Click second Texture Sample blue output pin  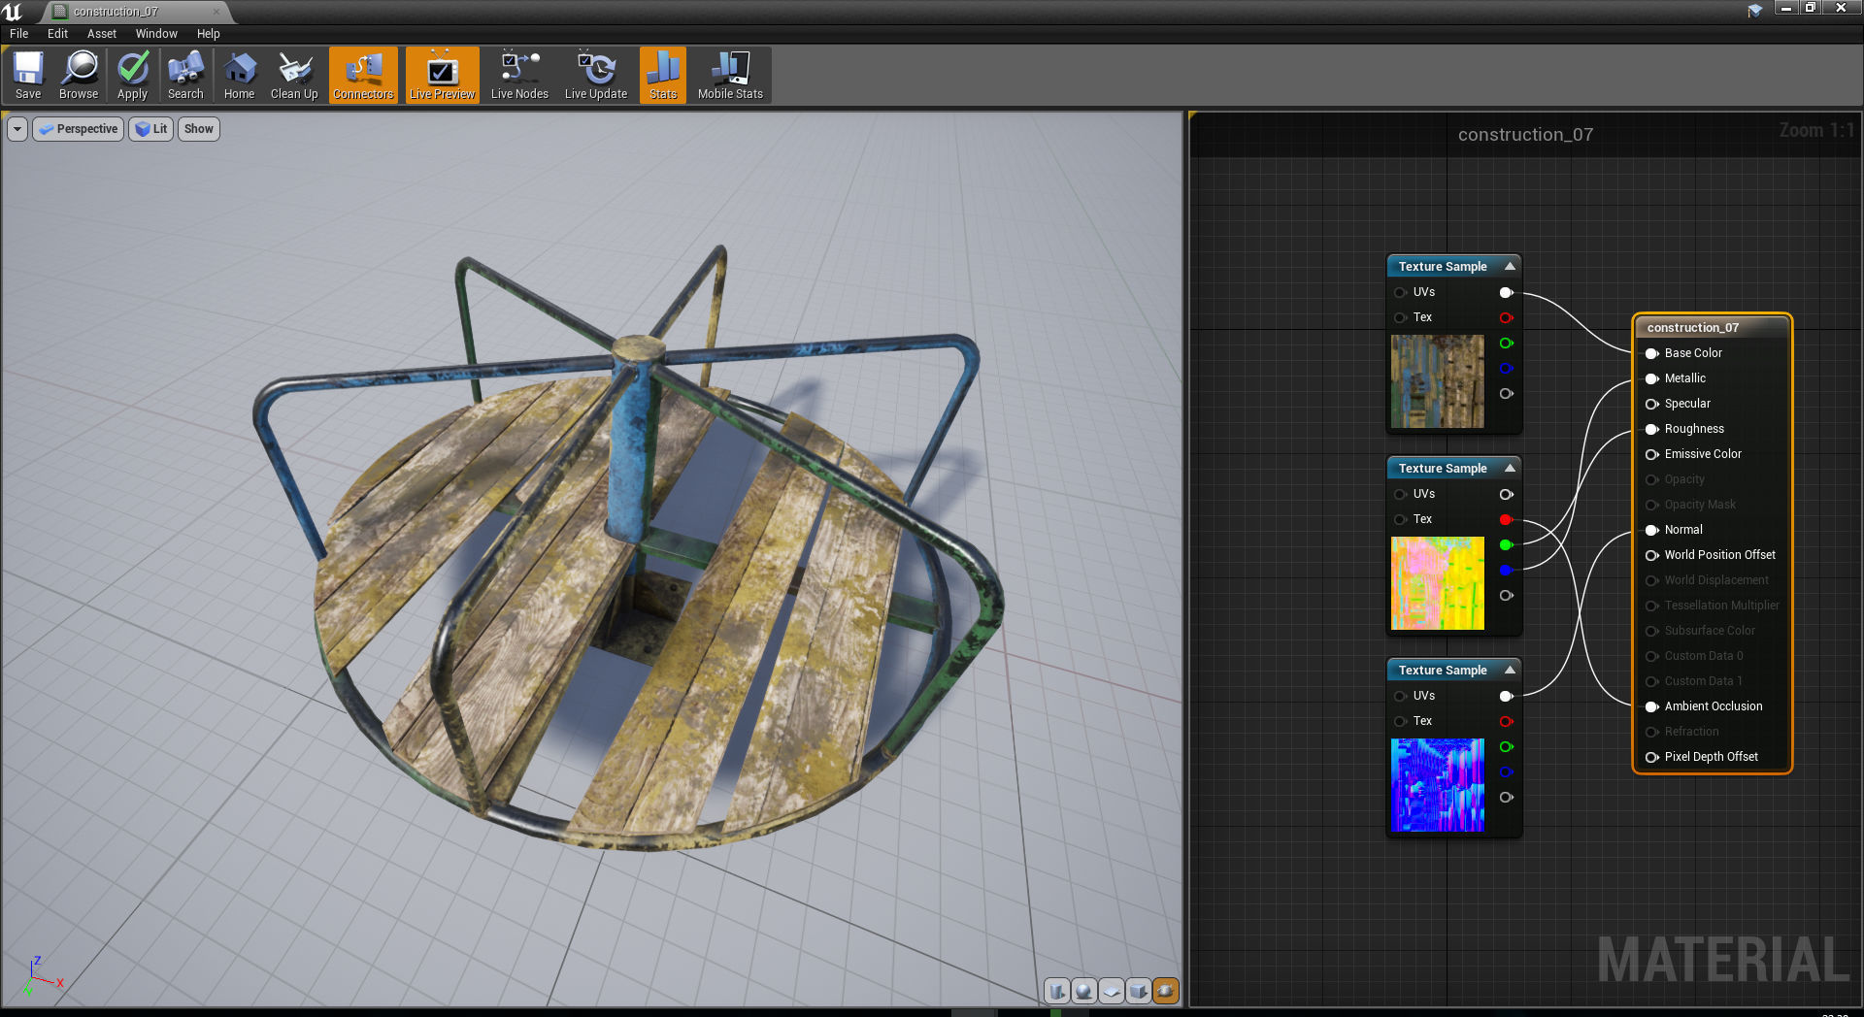(x=1506, y=570)
